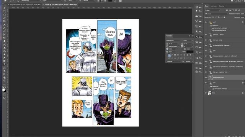245x137 pixels.
Task: Open the Actions panel play icon in dock
Action: tap(197, 11)
